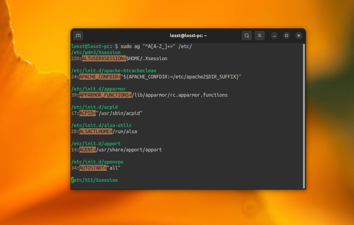354x225 pixels.
Task: Click the terminal scrollbar on the right edge
Action: point(304,114)
